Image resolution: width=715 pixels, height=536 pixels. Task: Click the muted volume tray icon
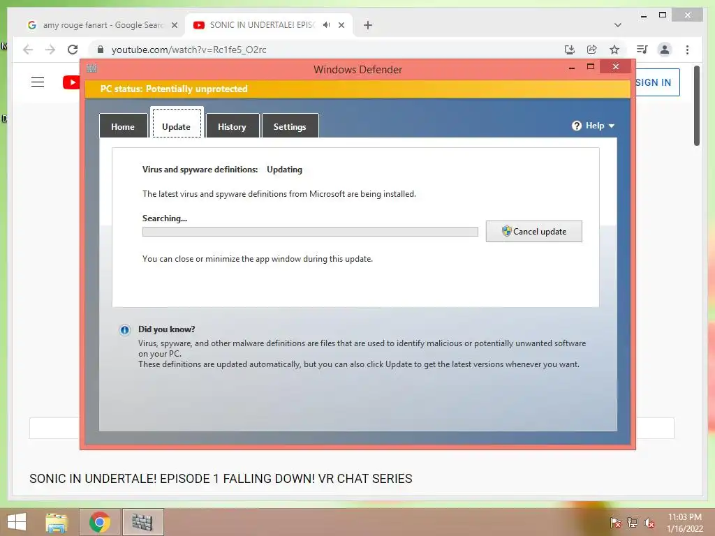(649, 523)
